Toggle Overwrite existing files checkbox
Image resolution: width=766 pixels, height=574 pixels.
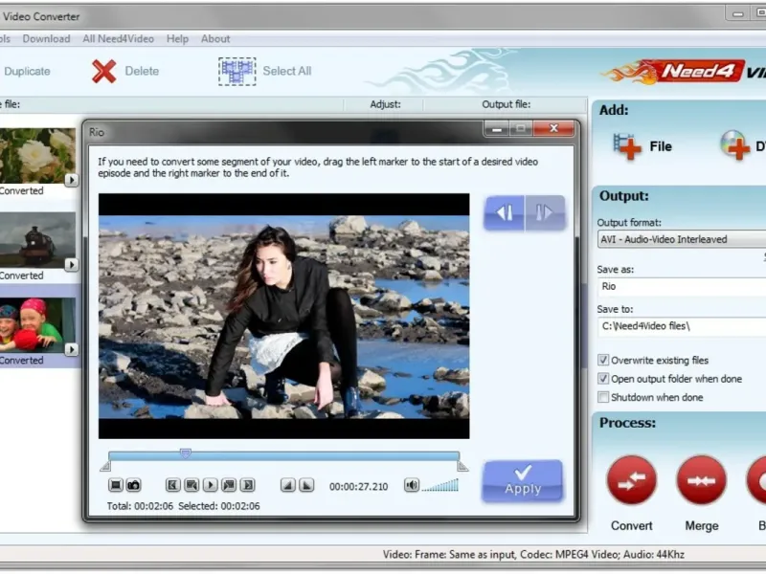[603, 361]
